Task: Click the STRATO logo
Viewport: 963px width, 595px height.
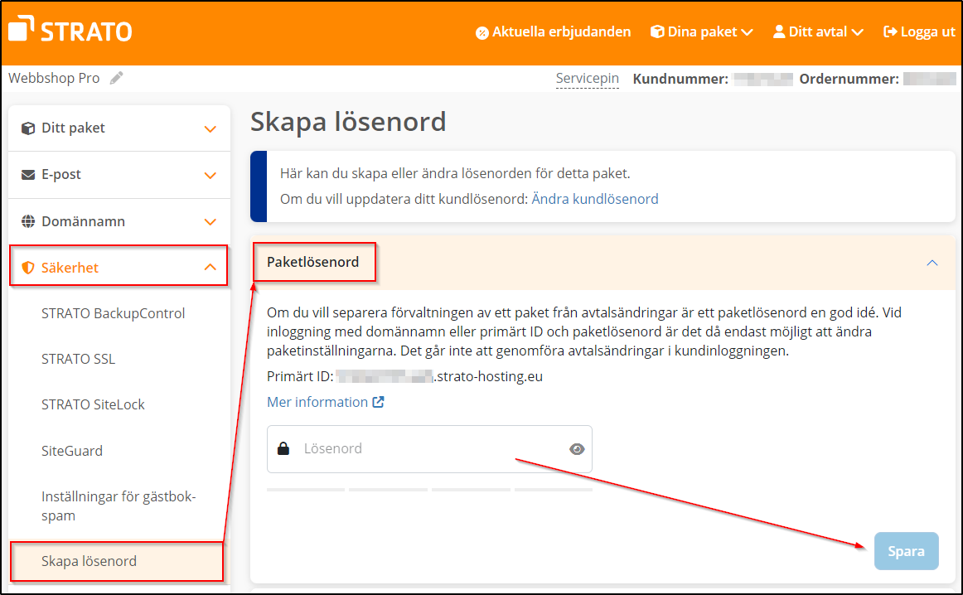Action: (x=69, y=30)
